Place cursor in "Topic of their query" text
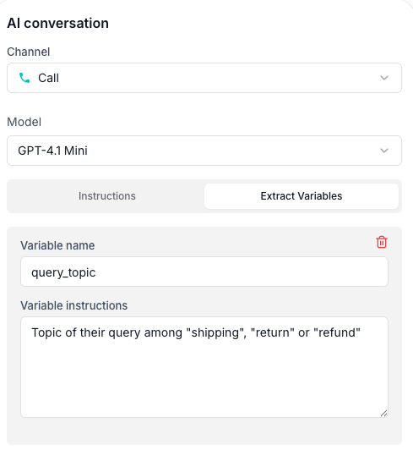The width and height of the screenshot is (413, 450). (86, 332)
